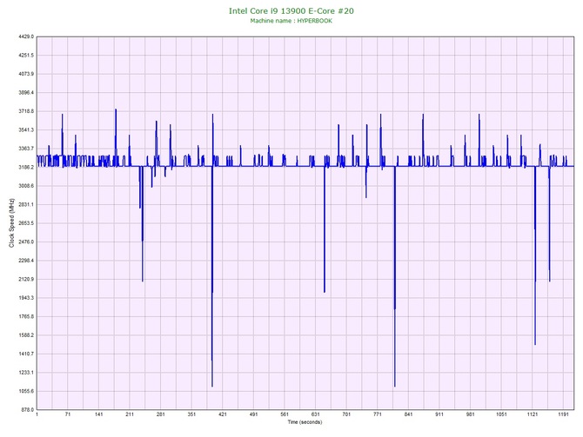Click the 421 x-axis time label
Screen dimensions: 583x437
click(223, 414)
